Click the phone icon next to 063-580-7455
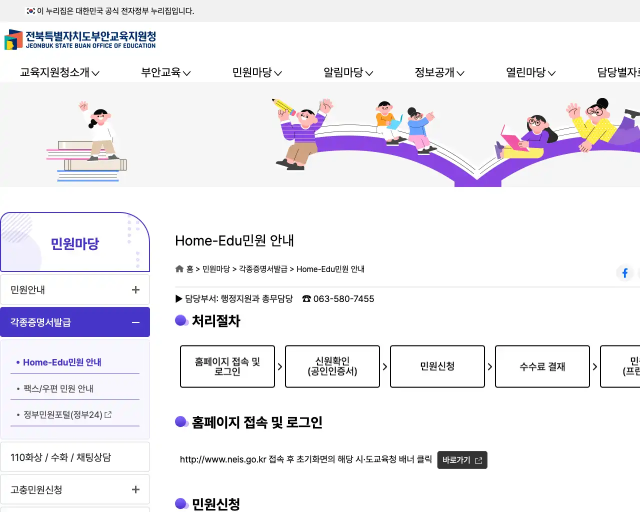640x512 pixels. 306,298
